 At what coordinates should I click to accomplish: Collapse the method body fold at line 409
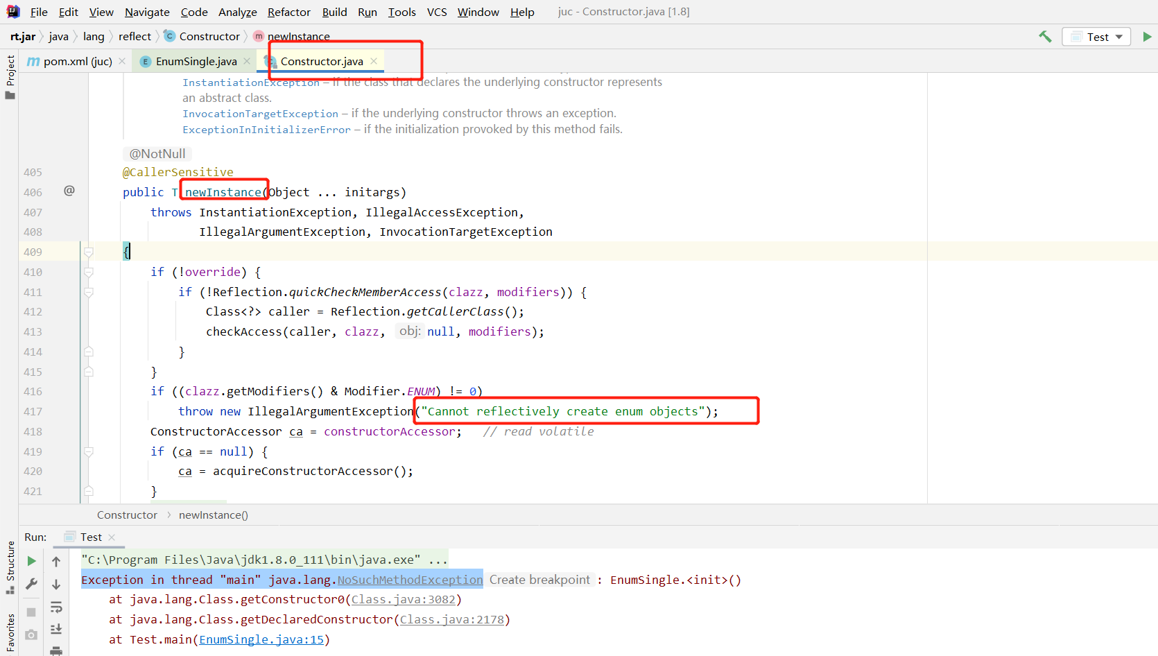click(x=89, y=252)
